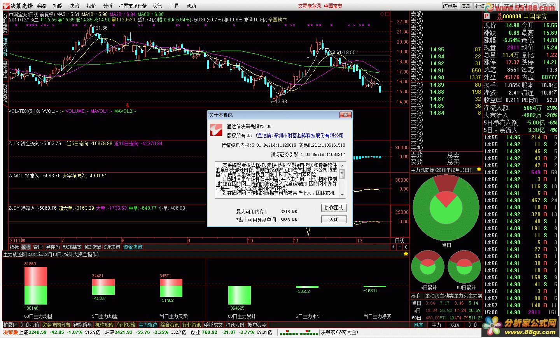Click the up arrow of the license text scrollbar
560x338 pixels.
pos(342,165)
